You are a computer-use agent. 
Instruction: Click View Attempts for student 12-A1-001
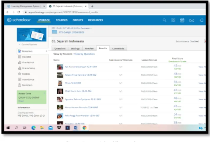coord(202,67)
